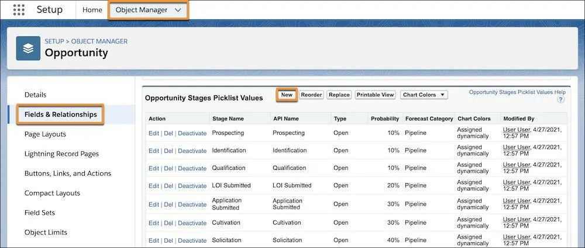Edit the Prospecting stage

point(154,133)
